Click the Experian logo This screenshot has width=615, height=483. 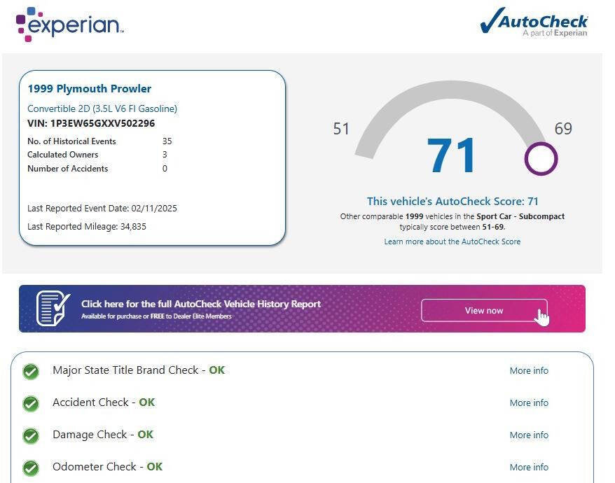(69, 24)
